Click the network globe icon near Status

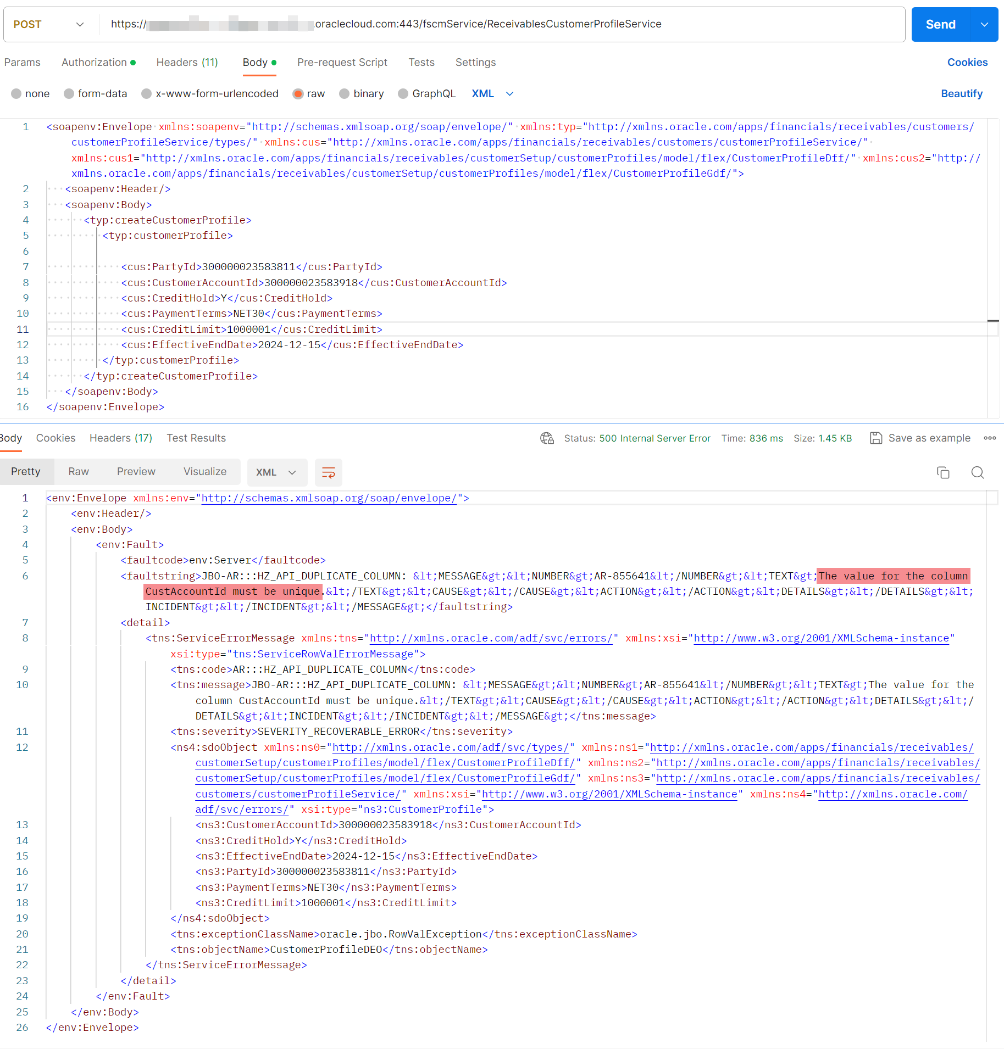(547, 438)
